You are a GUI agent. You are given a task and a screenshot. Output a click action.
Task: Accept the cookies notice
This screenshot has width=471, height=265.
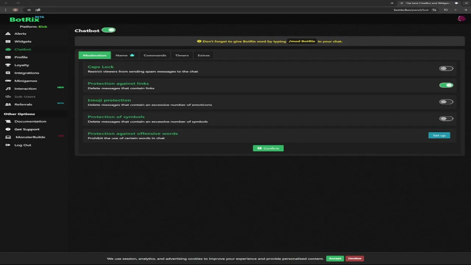335,258
